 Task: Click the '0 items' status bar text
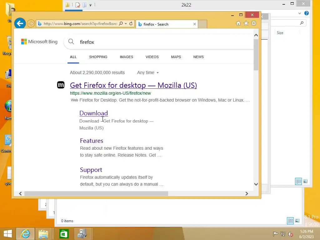(67, 221)
